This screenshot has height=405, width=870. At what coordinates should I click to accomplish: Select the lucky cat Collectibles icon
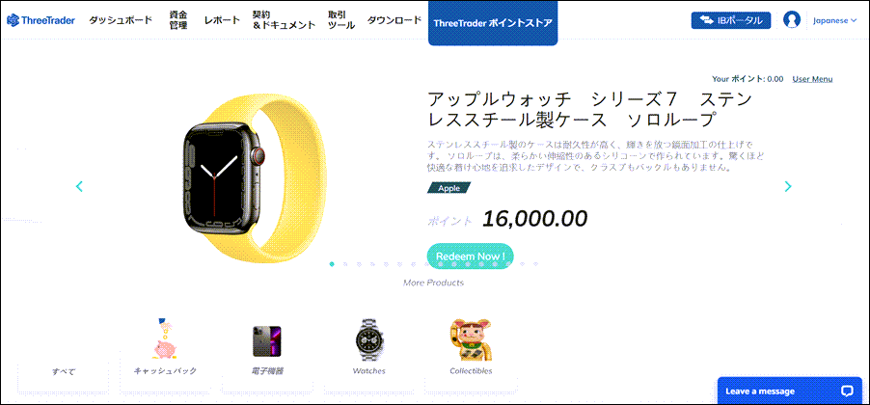(x=471, y=339)
